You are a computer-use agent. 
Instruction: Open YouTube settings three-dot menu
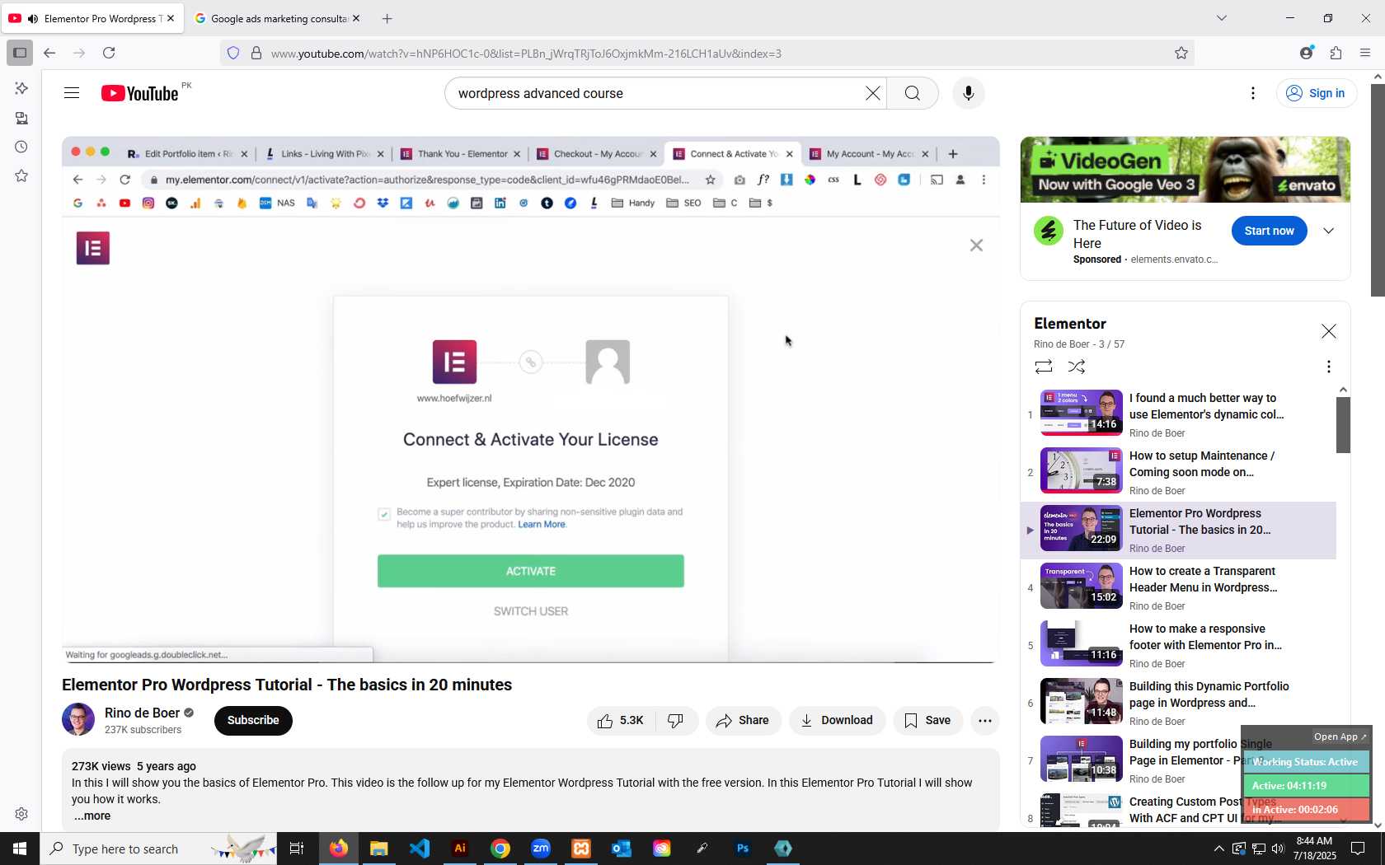click(x=1253, y=93)
